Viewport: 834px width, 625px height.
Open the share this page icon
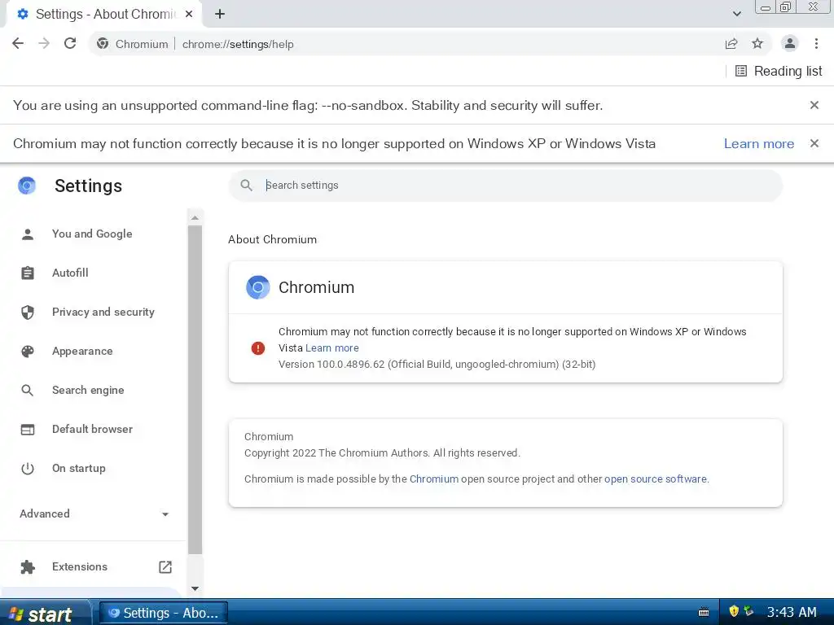click(731, 44)
